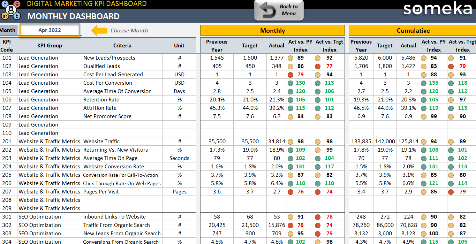Click the red dot beside Cost Per Lead index 79
Image resolution: width=476 pixels, height=244 pixels.
[x=290, y=75]
